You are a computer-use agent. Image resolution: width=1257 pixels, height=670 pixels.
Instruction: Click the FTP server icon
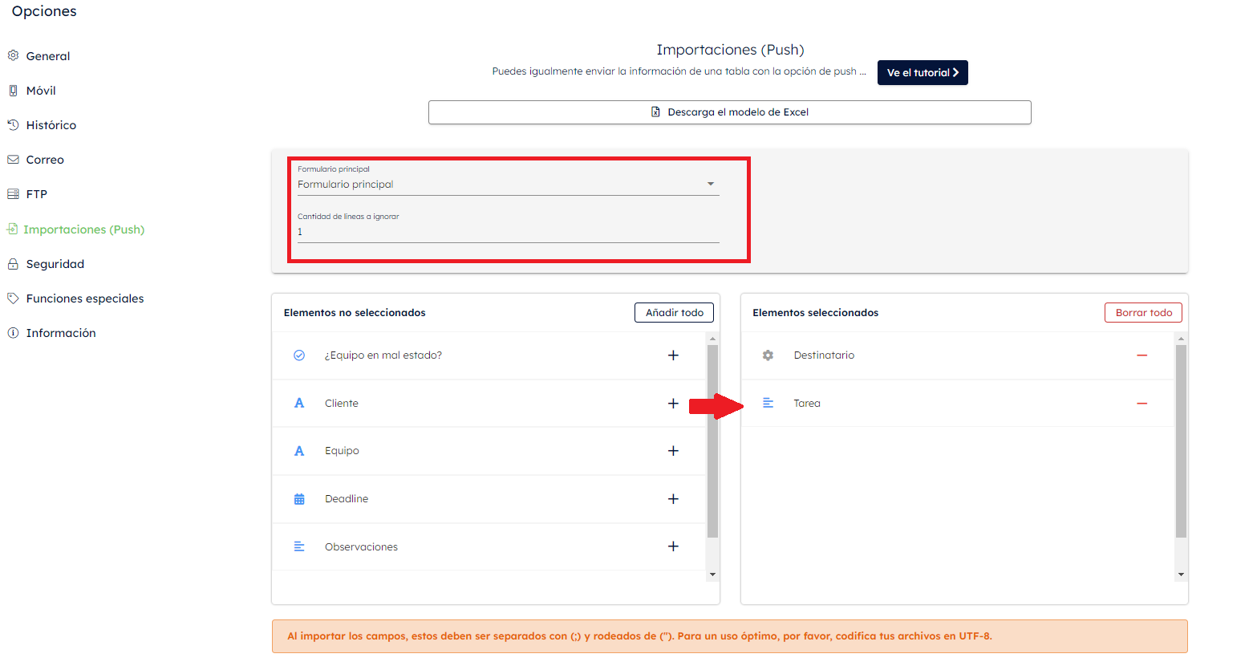click(13, 194)
